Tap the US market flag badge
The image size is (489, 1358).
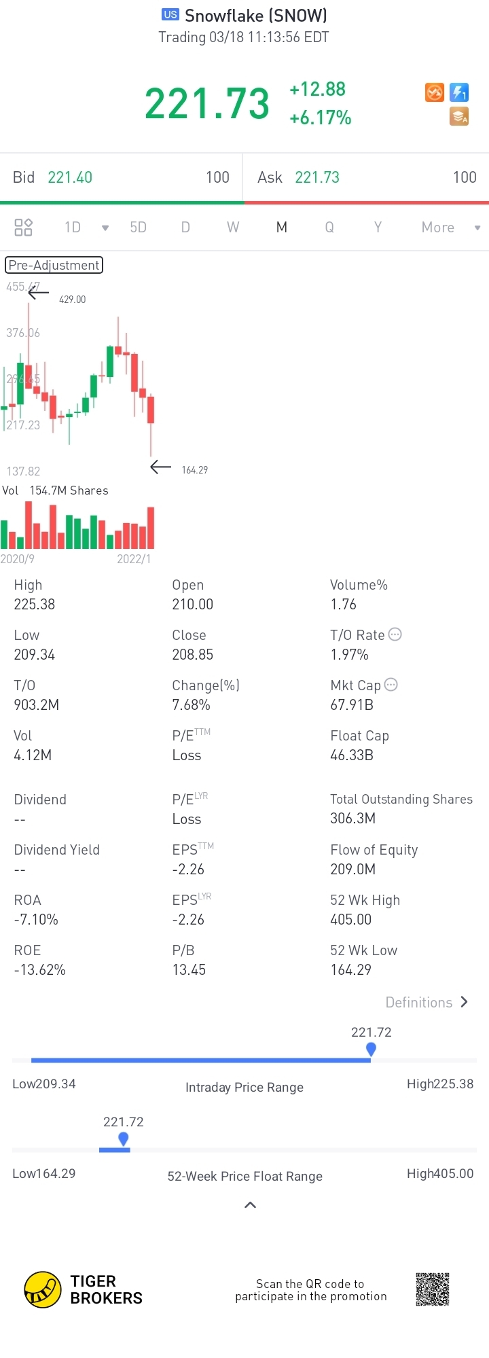pos(170,14)
